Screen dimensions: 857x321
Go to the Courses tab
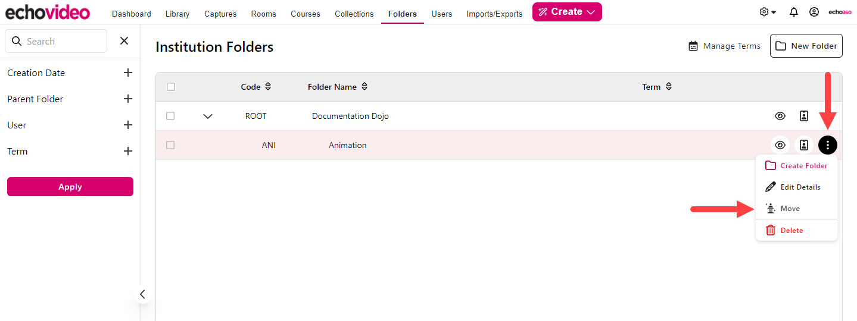[306, 14]
